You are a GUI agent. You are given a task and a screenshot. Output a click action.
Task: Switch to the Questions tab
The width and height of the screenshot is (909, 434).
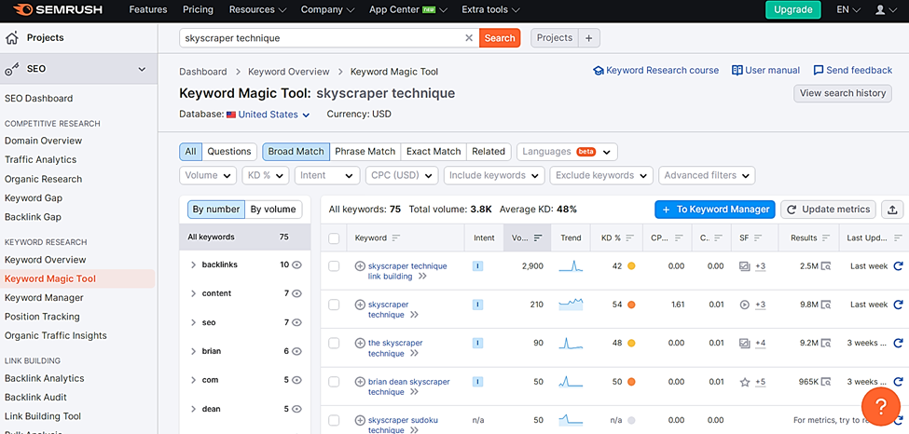tap(229, 152)
